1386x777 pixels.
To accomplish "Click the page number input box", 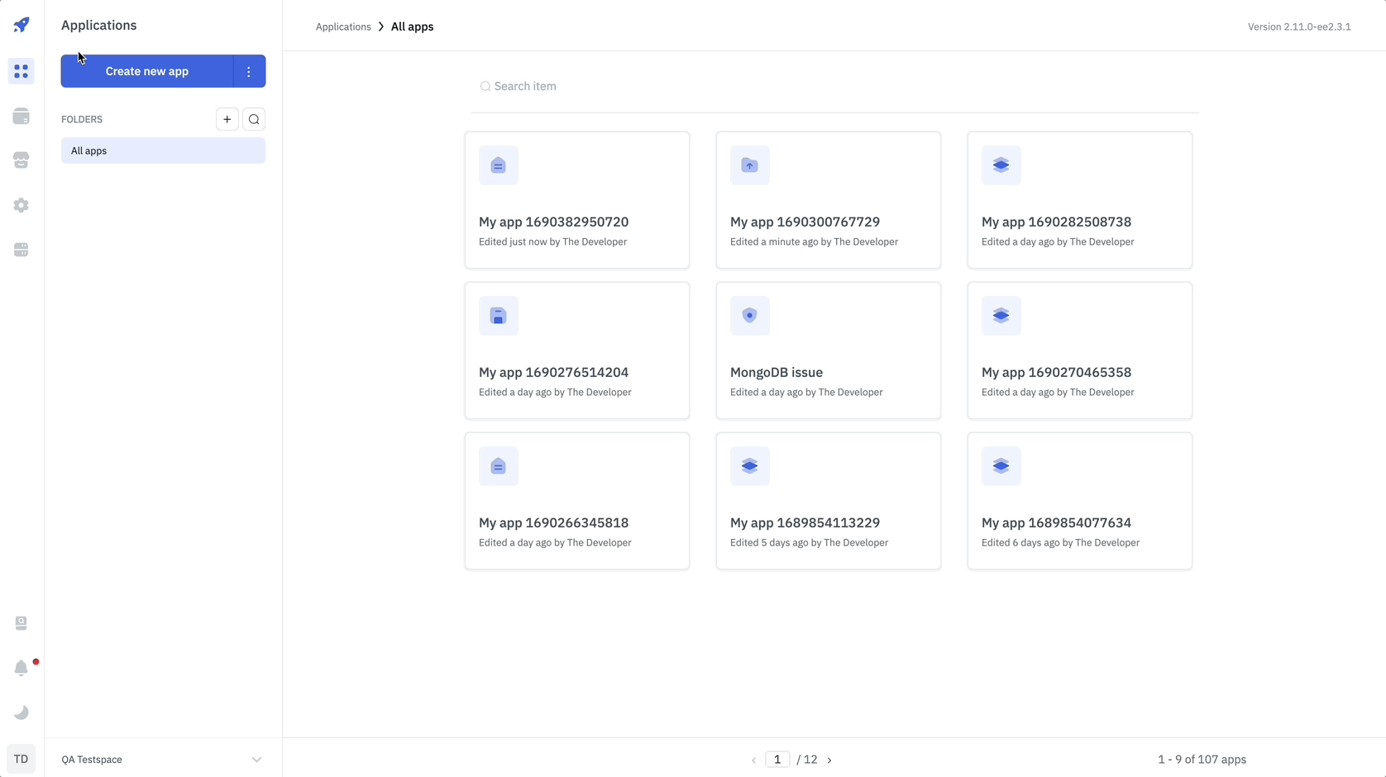I will click(777, 760).
